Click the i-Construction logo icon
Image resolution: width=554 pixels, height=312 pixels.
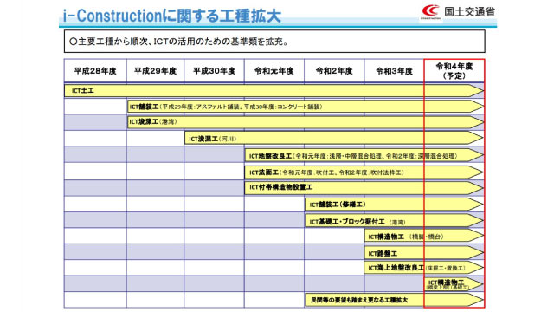pos(431,11)
